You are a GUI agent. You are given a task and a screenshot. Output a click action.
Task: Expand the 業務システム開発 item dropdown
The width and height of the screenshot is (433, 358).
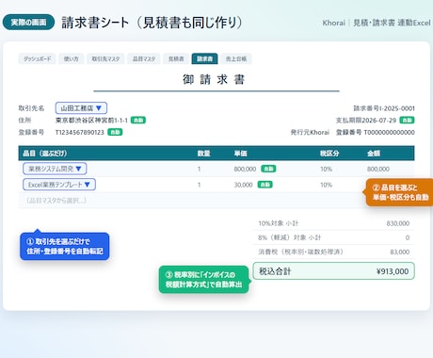click(x=55, y=169)
